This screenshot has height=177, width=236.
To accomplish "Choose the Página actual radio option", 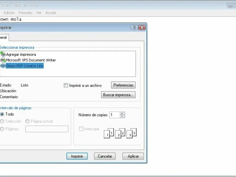I will coord(27,121).
